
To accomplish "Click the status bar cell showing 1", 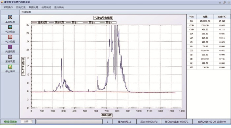I will pos(108,122).
